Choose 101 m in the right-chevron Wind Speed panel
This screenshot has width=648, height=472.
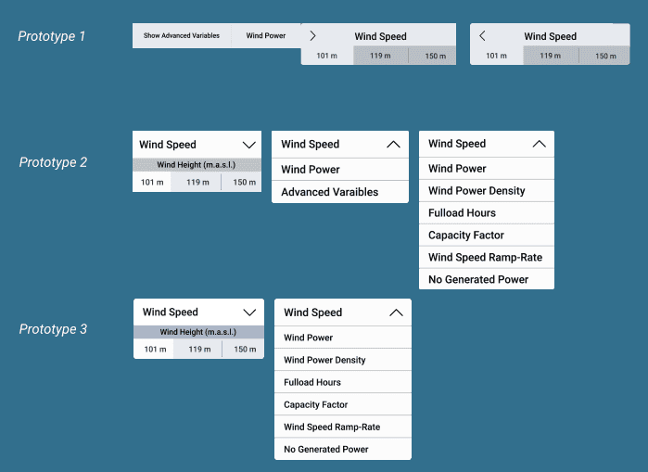point(326,56)
